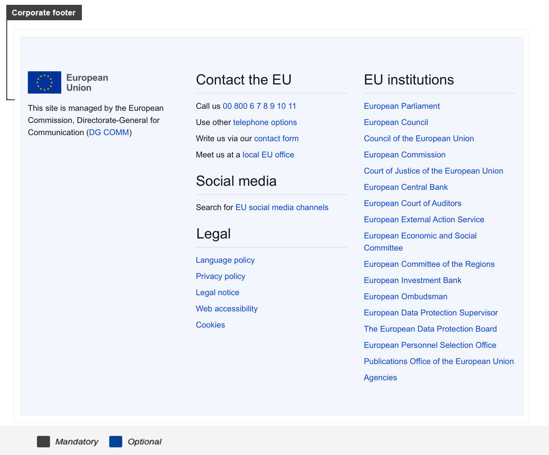
Task: Open the European Central Bank link
Action: tap(406, 187)
